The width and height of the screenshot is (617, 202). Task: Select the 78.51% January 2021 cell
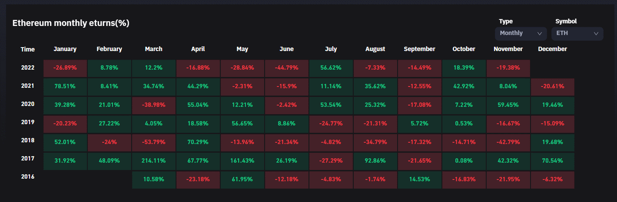65,87
